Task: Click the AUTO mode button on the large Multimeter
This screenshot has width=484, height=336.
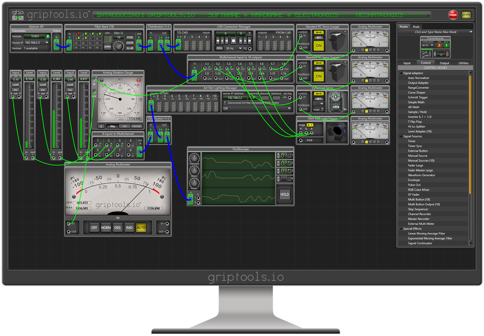Action: coord(141,228)
